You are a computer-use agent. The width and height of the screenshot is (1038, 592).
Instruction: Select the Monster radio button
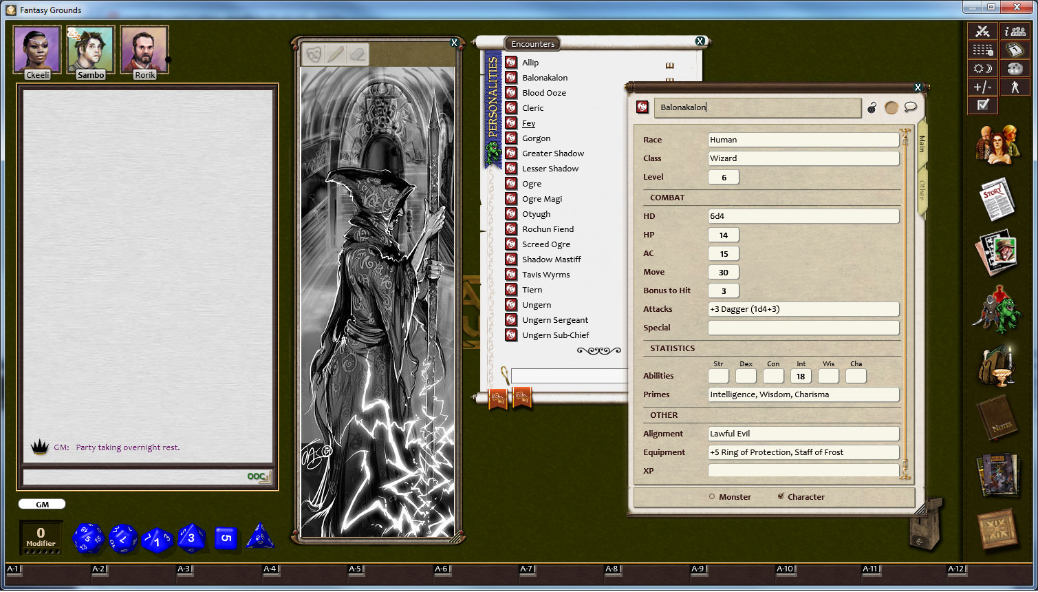tap(711, 496)
